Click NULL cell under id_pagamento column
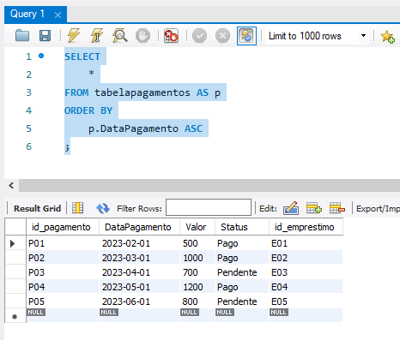The height and width of the screenshot is (340, 400). (63, 315)
